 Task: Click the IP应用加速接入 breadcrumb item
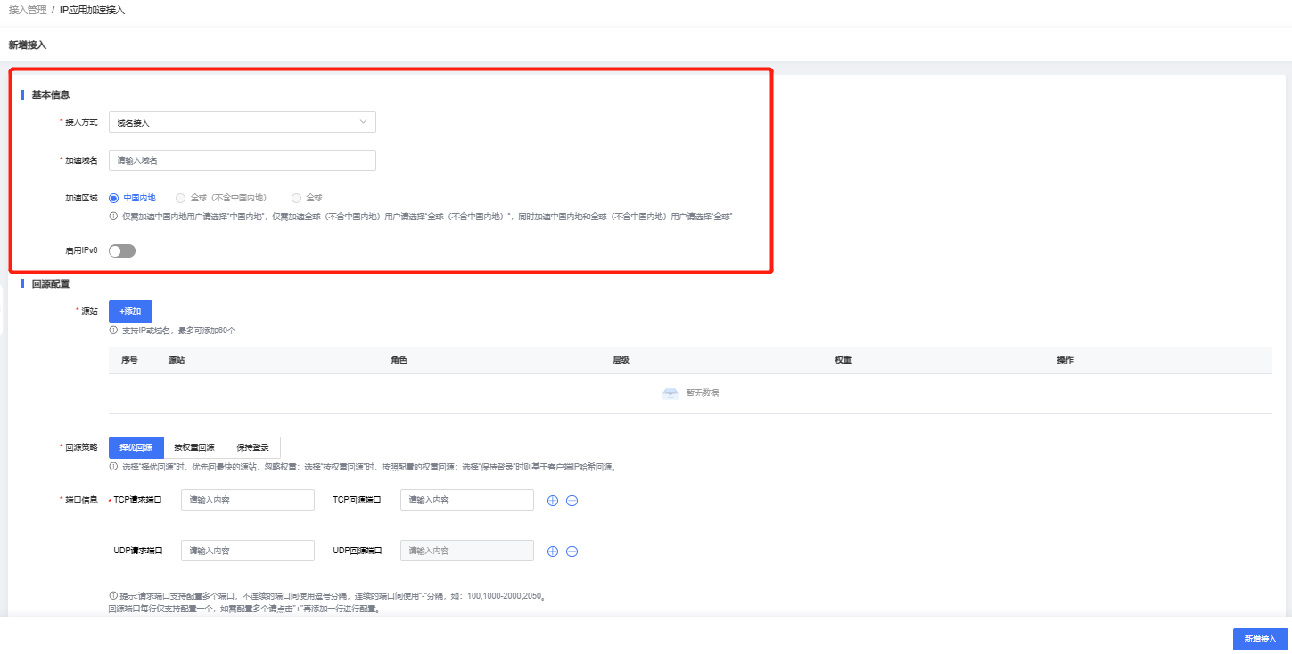(x=93, y=10)
